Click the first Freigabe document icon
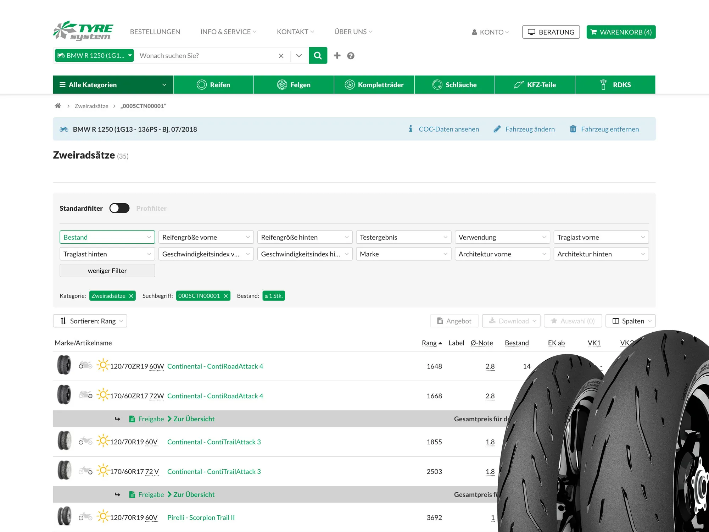 tap(132, 419)
